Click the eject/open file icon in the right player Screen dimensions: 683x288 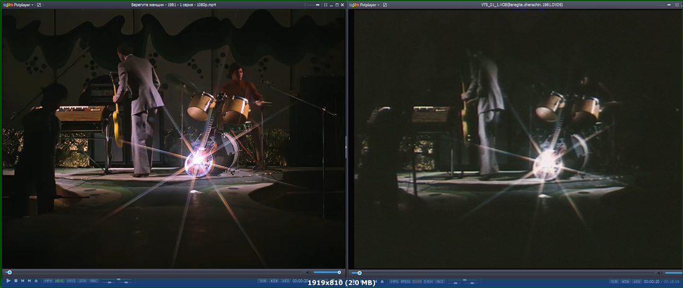coord(383,281)
